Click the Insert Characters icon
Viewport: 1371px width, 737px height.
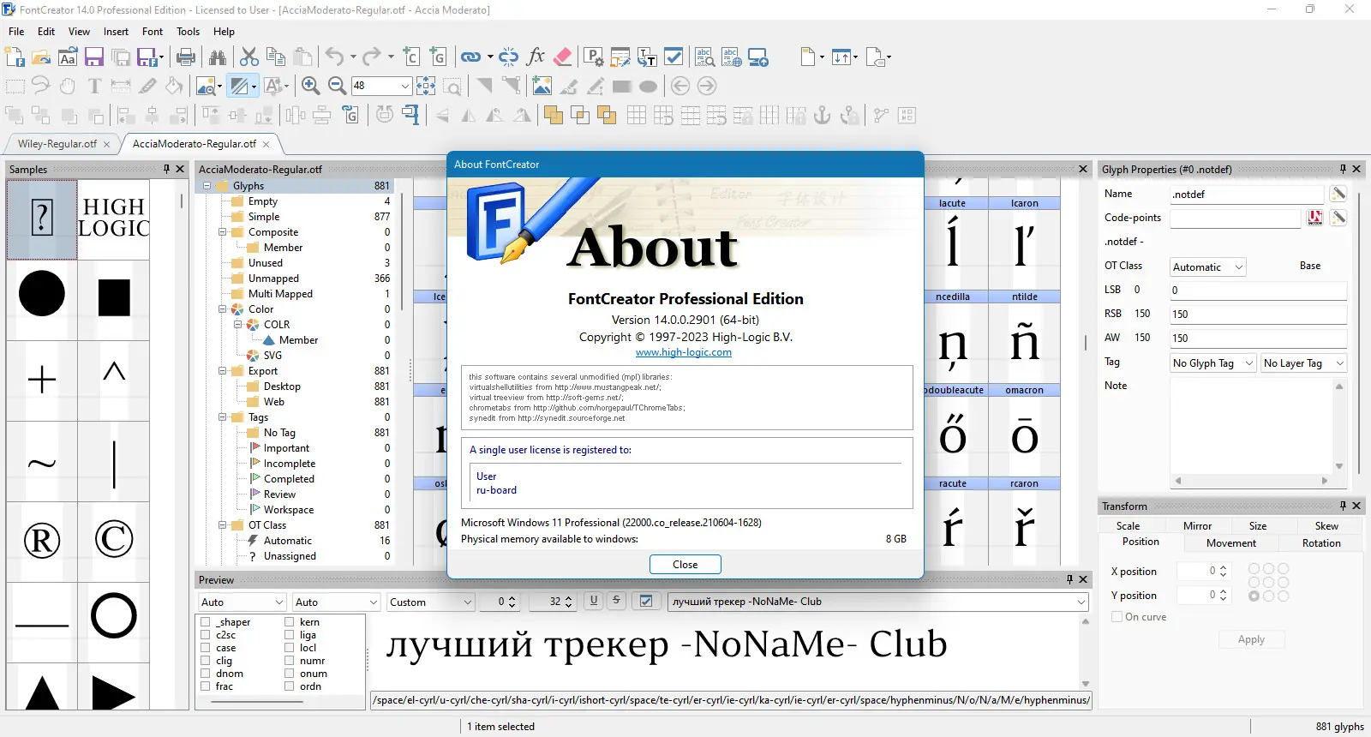[x=411, y=57]
